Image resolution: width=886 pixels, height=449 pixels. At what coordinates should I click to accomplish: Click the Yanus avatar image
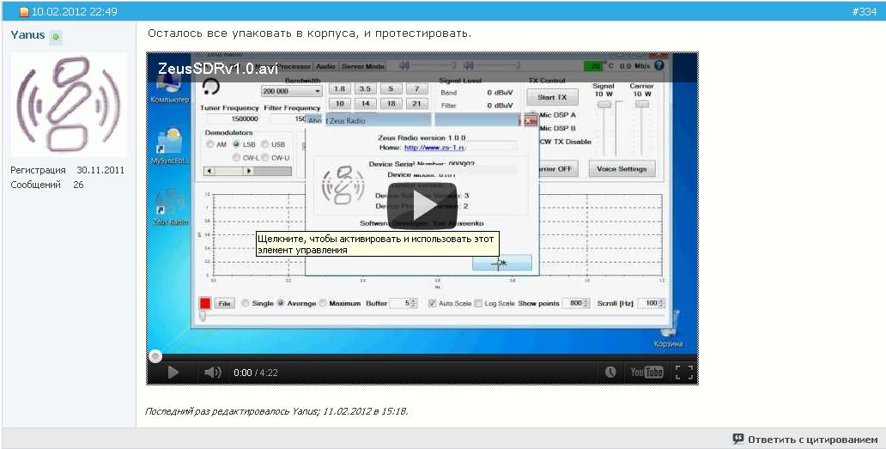coord(69,105)
